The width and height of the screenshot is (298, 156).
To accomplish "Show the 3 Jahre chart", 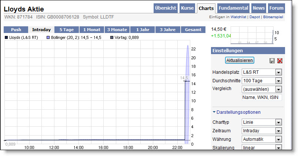I will coord(168,30).
